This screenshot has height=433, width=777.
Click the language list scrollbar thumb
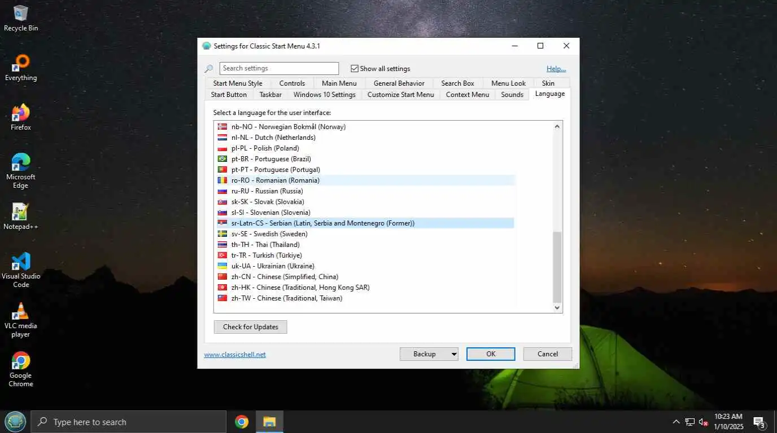pos(557,267)
